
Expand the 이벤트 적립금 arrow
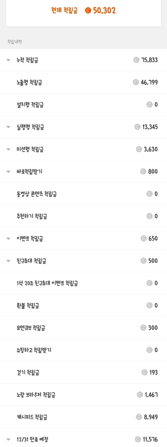pos(8,239)
